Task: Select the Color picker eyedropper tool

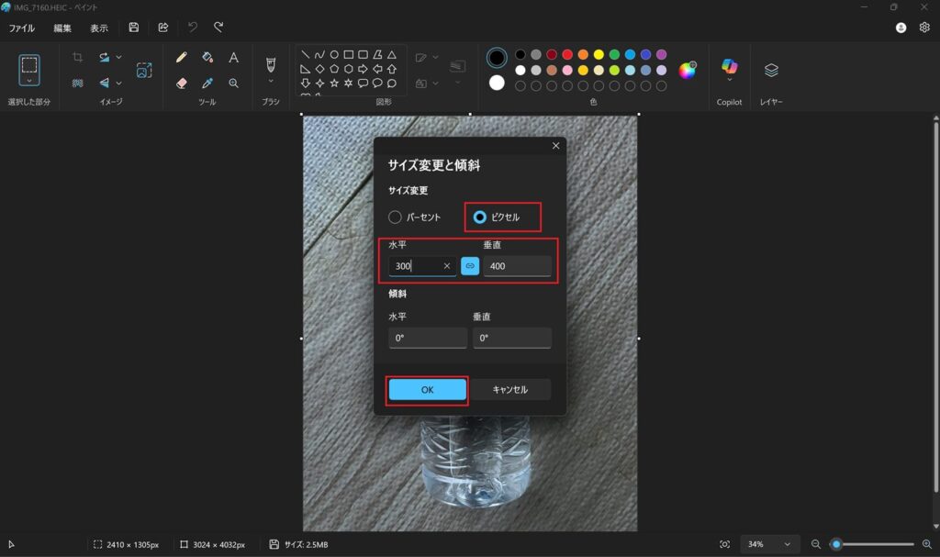Action: point(207,84)
